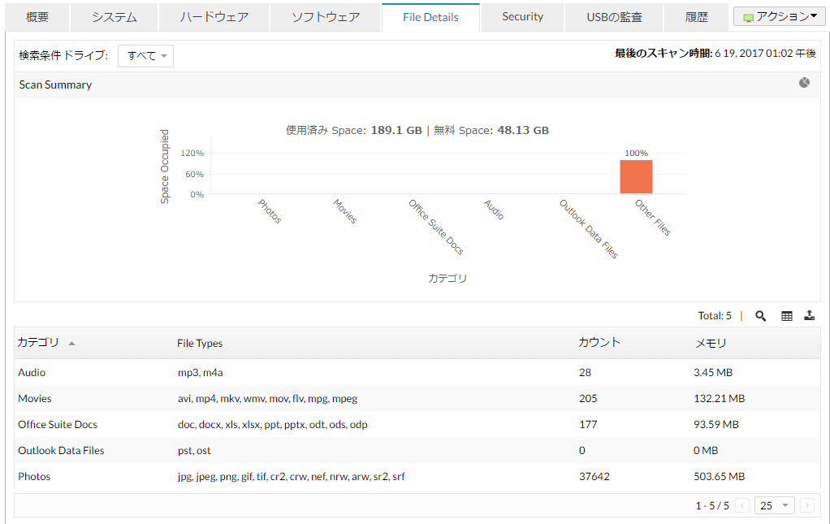Viewport: 830px width, 524px height.
Task: Switch to the Security tab
Action: pos(522,17)
